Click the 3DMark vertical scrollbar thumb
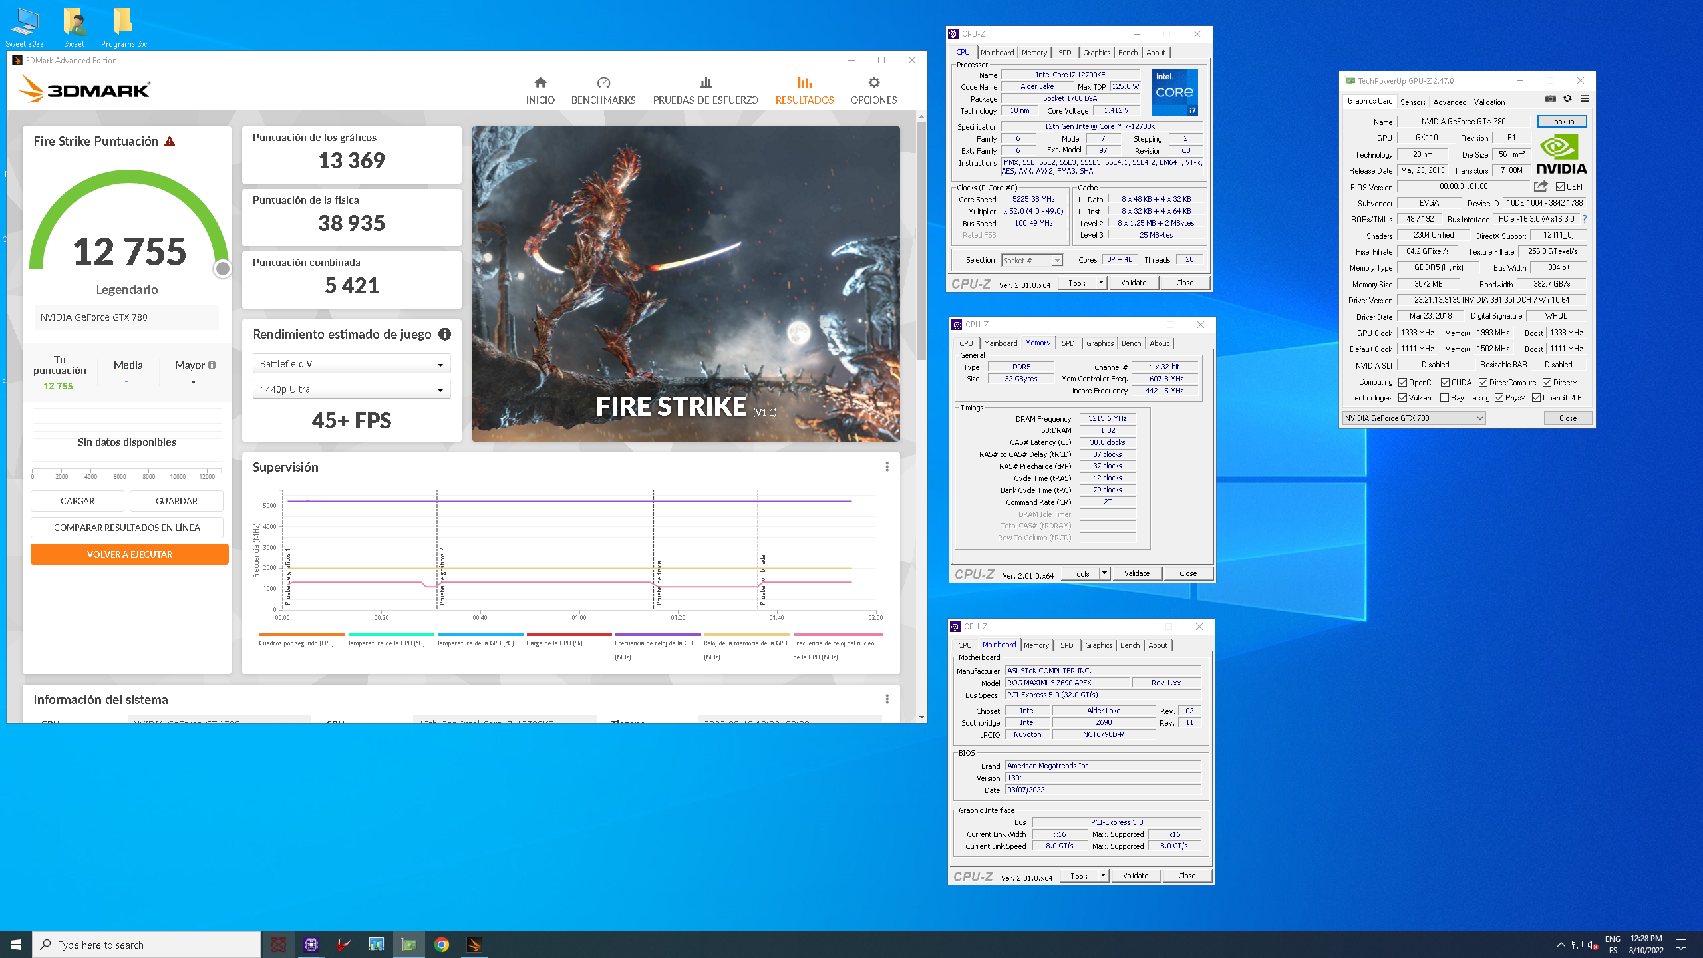Viewport: 1703px width, 958px height. point(921,239)
